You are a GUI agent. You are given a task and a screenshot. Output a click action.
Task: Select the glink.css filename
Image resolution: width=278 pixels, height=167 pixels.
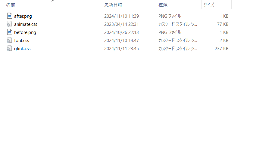click(22, 49)
